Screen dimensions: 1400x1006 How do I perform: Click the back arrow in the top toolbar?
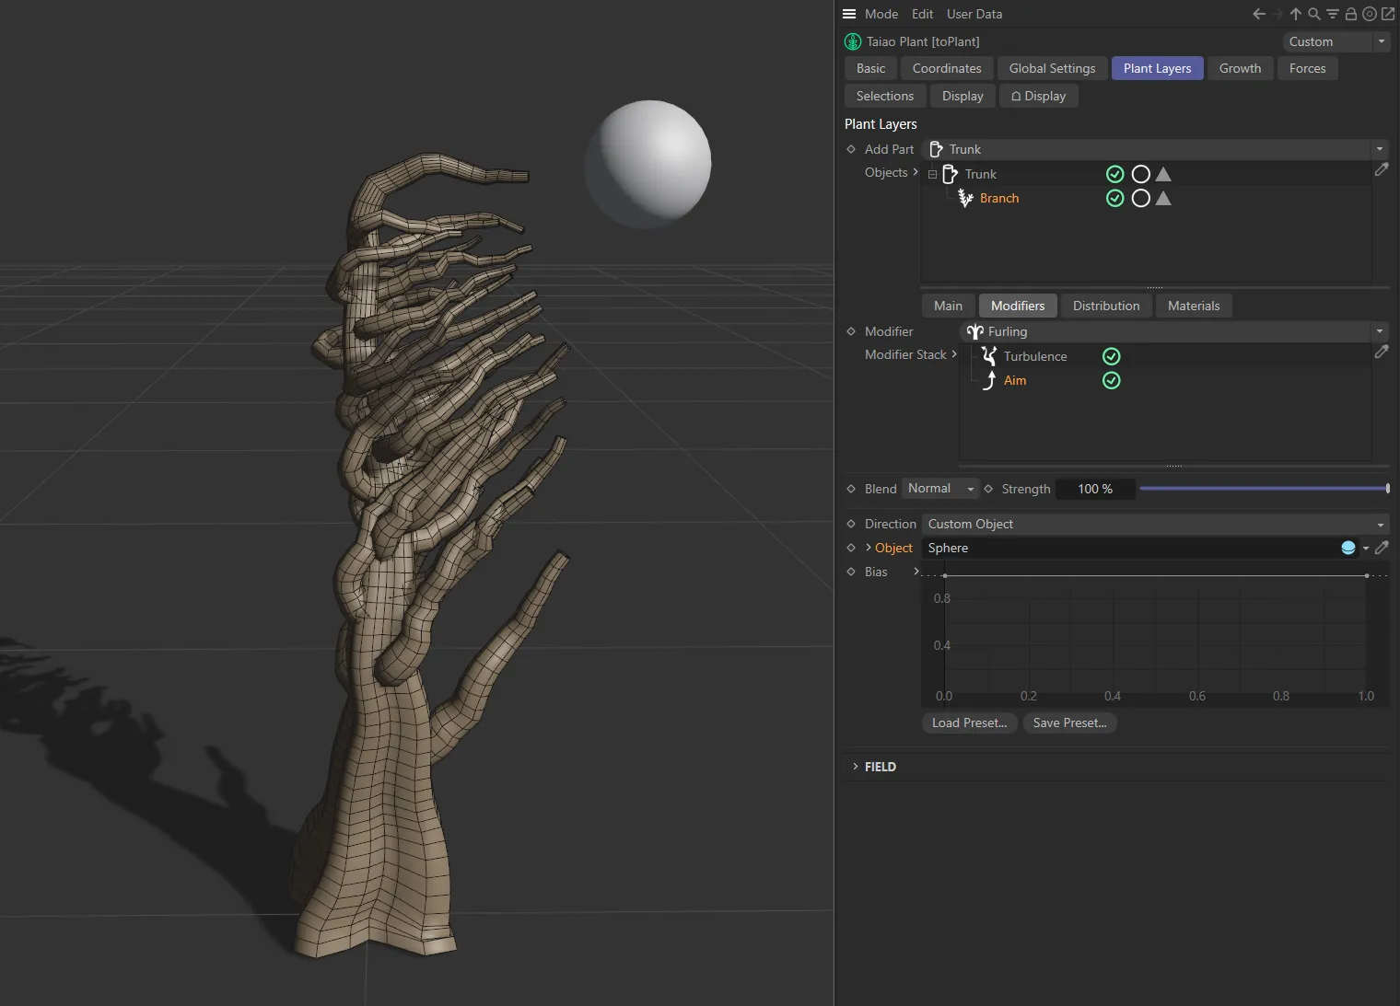coord(1259,14)
